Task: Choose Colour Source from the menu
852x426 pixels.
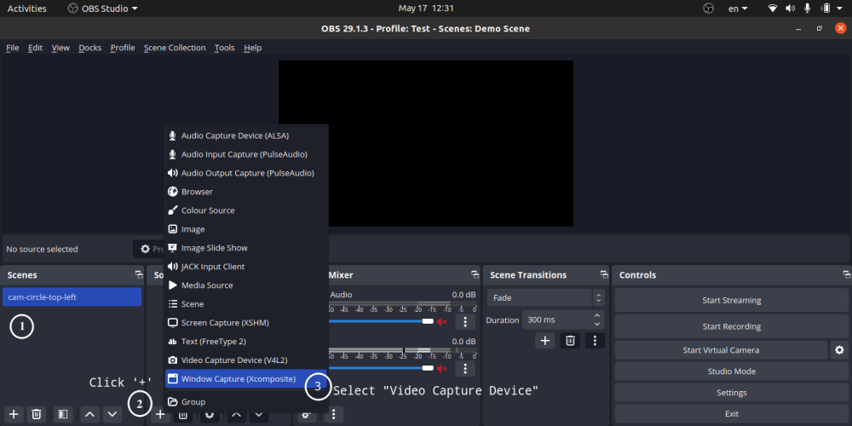Action: [x=246, y=210]
